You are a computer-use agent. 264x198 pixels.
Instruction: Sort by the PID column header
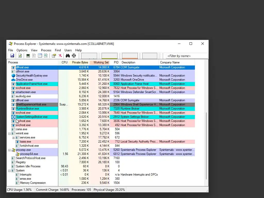point(115,62)
